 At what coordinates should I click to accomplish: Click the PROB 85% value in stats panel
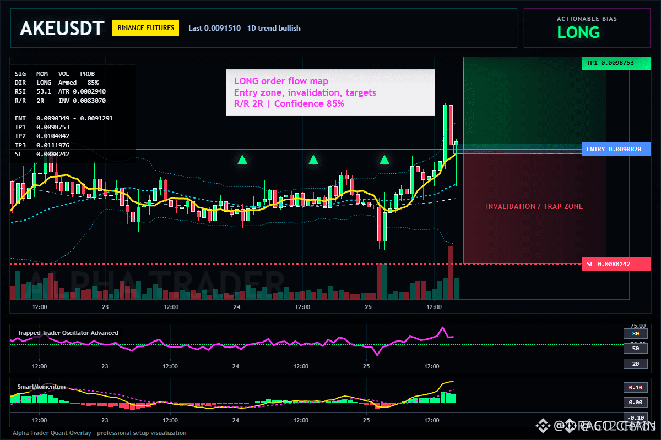coord(93,82)
